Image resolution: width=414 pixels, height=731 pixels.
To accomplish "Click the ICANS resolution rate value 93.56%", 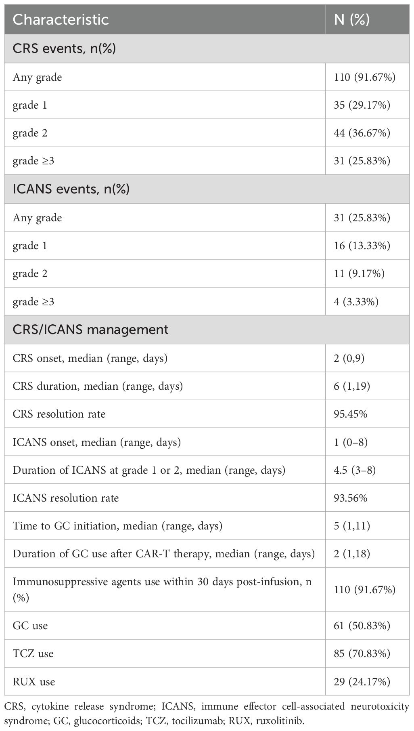I will click(x=351, y=498).
